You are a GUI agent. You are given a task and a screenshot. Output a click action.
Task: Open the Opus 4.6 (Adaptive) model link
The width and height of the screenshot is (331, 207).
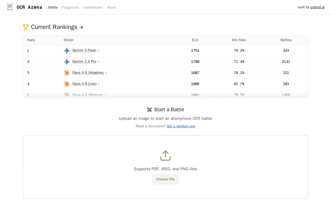[88, 73]
